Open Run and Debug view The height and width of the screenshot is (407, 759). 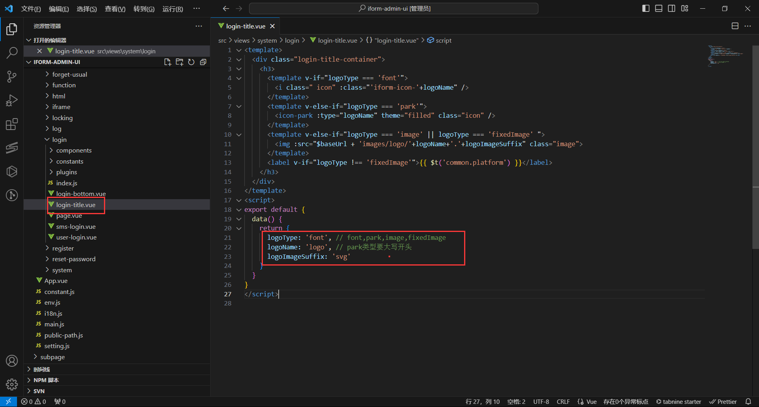12,100
